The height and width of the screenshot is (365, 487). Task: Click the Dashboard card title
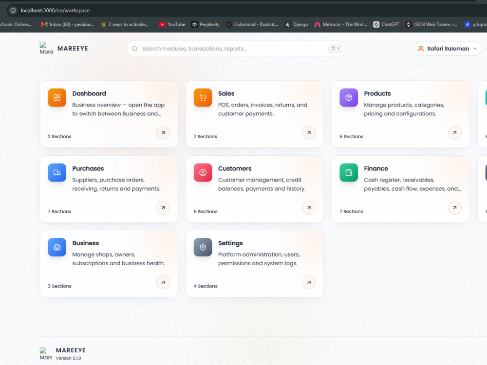89,93
